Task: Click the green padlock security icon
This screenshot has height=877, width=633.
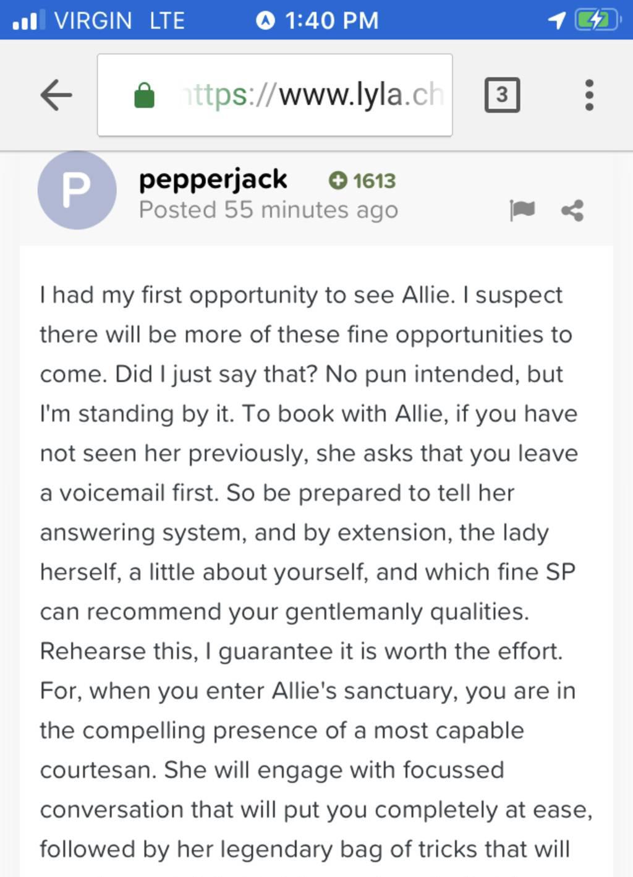Action: click(x=144, y=95)
